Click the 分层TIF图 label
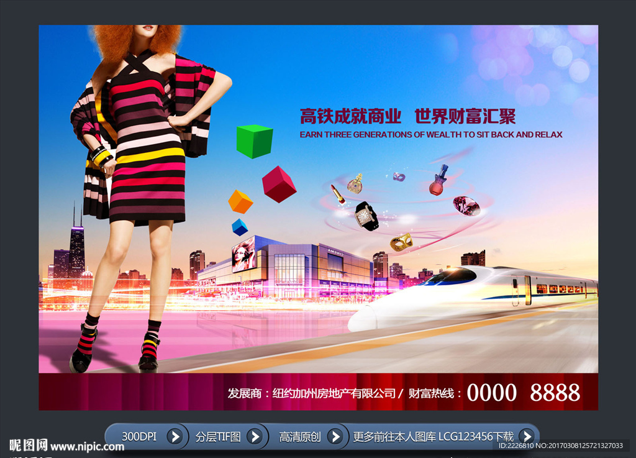636x458 pixels. pyautogui.click(x=218, y=436)
